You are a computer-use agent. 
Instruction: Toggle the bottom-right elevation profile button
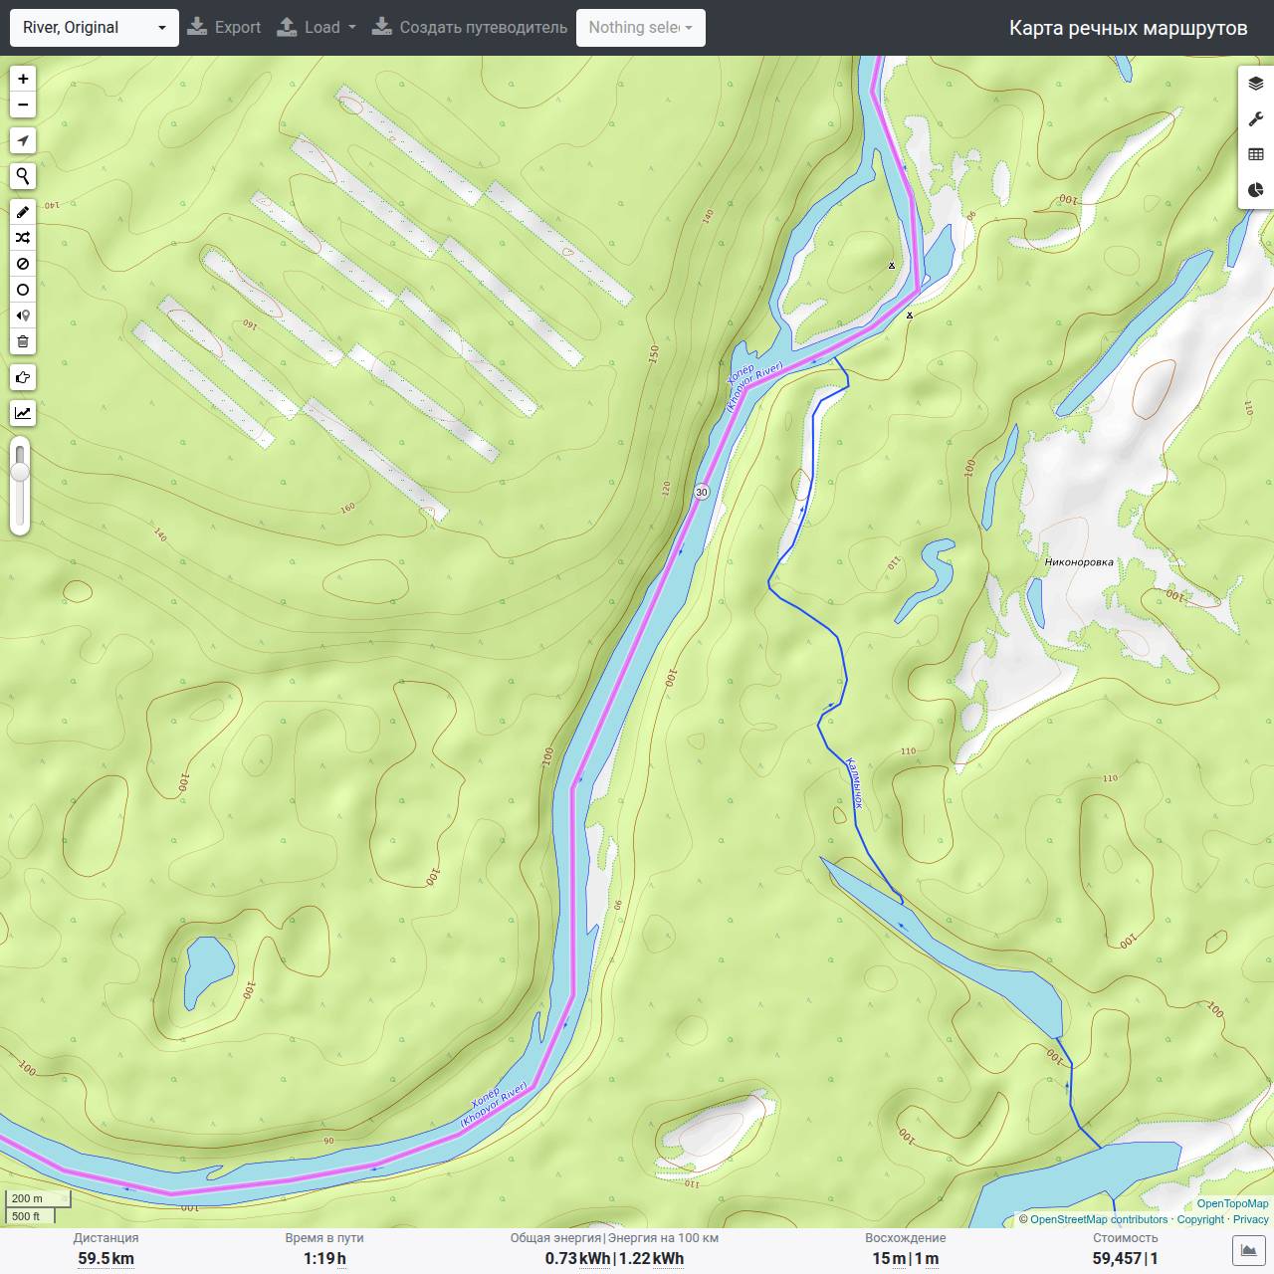[x=1249, y=1250]
